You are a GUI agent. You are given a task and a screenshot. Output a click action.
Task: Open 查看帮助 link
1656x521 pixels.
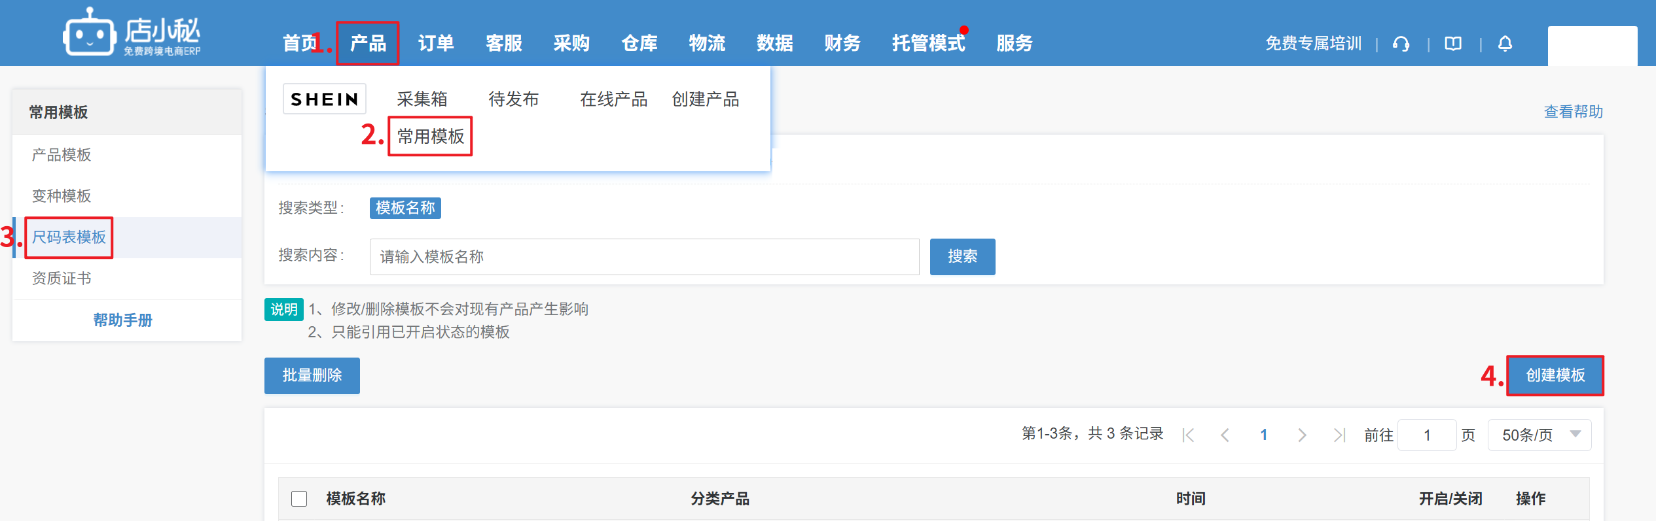coord(1573,112)
